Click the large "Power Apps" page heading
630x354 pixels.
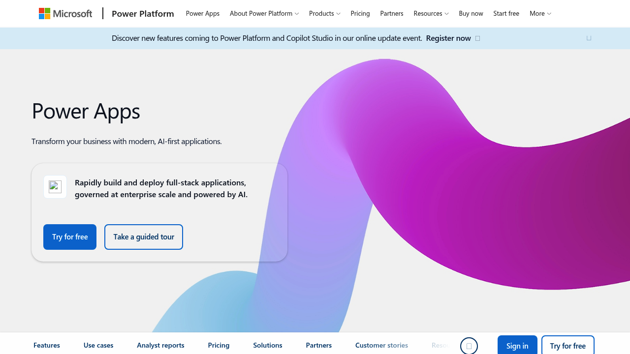86,111
